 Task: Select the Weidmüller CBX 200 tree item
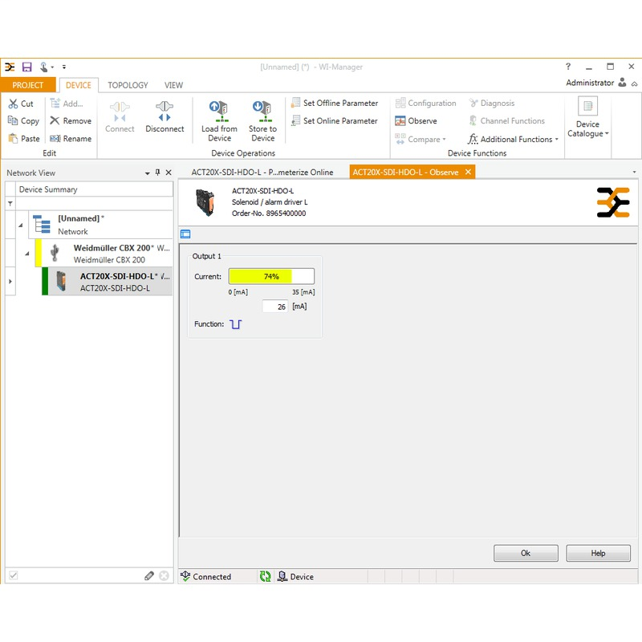(104, 254)
